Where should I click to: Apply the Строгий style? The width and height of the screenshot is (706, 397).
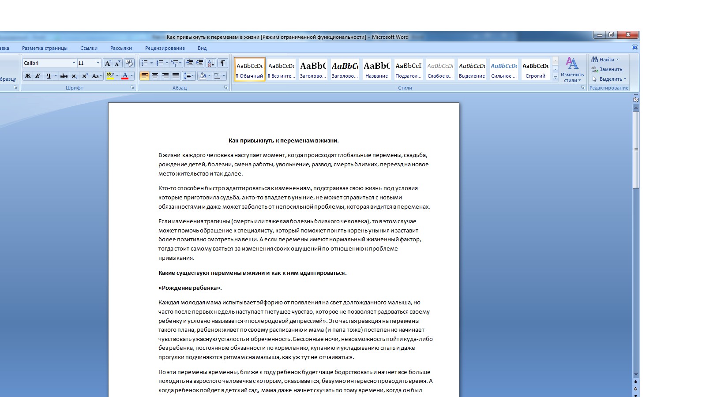536,70
